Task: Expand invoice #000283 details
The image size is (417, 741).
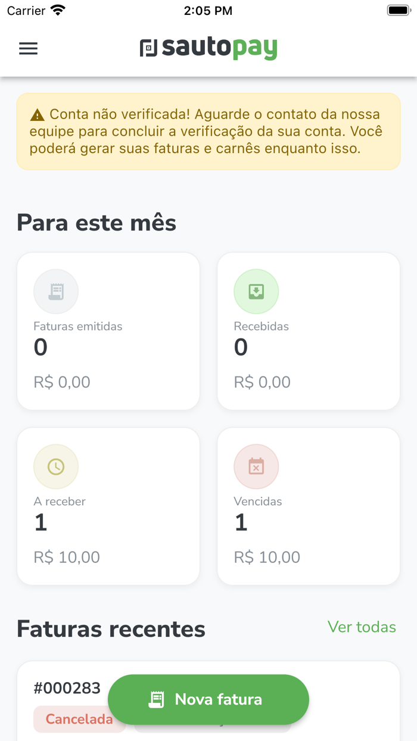Action: [67, 688]
